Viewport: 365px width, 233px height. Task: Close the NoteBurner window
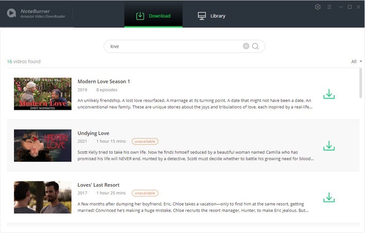[x=358, y=7]
